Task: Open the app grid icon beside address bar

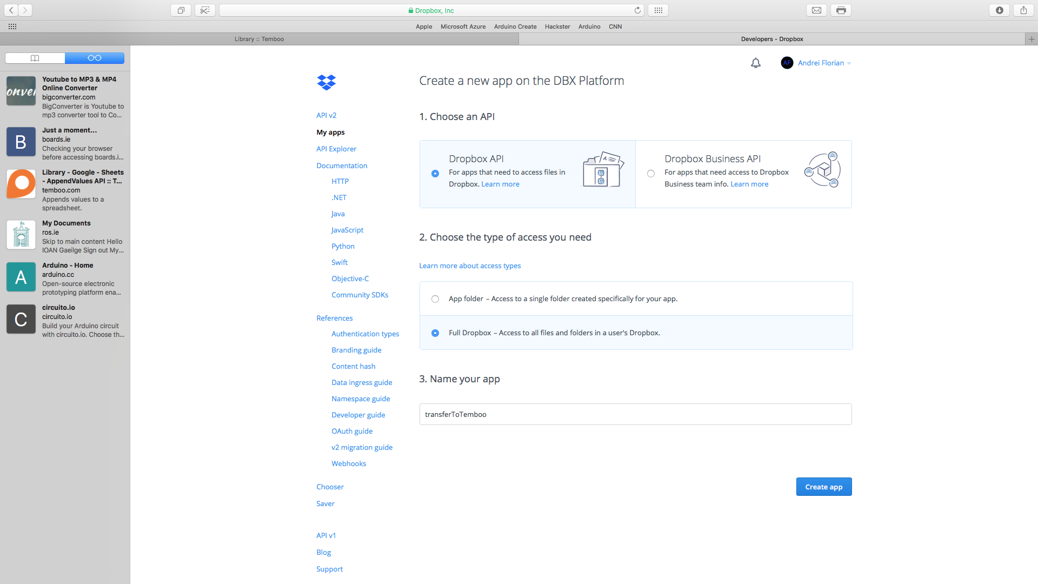Action: 658,10
